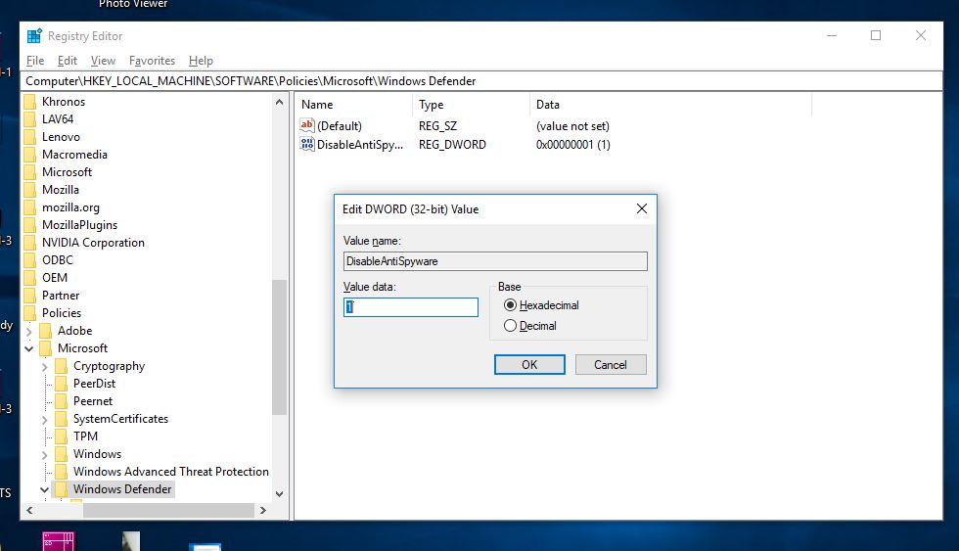Collapse the Windows Defender key

click(45, 490)
